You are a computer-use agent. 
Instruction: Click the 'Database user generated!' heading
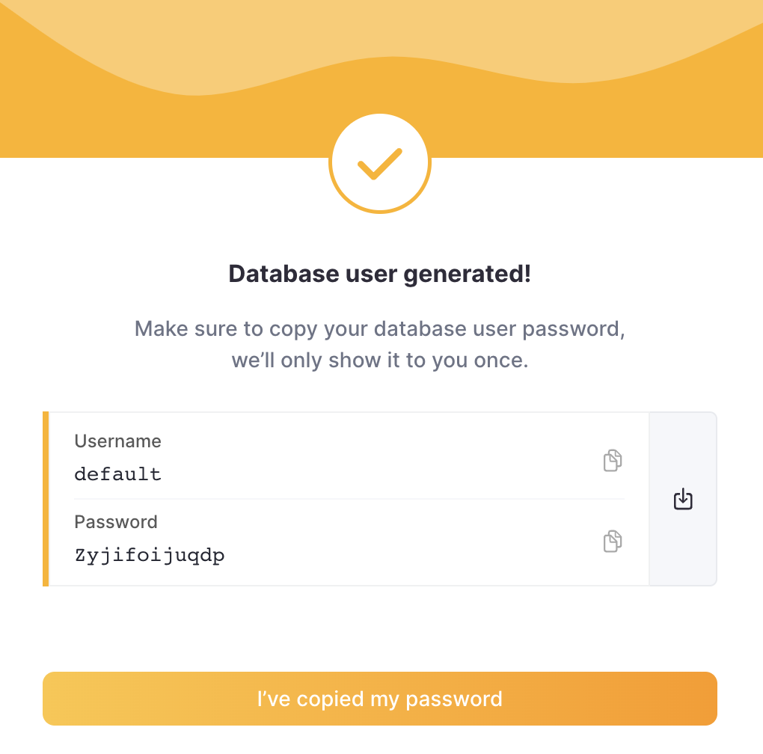click(380, 274)
